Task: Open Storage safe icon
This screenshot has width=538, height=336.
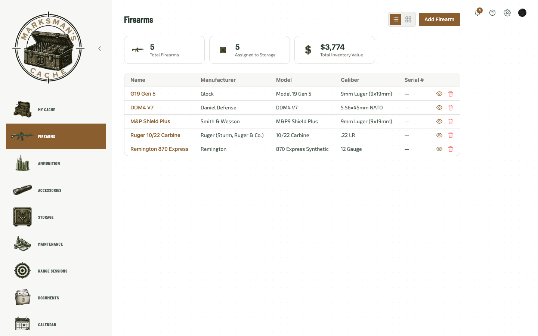Action: pyautogui.click(x=22, y=217)
